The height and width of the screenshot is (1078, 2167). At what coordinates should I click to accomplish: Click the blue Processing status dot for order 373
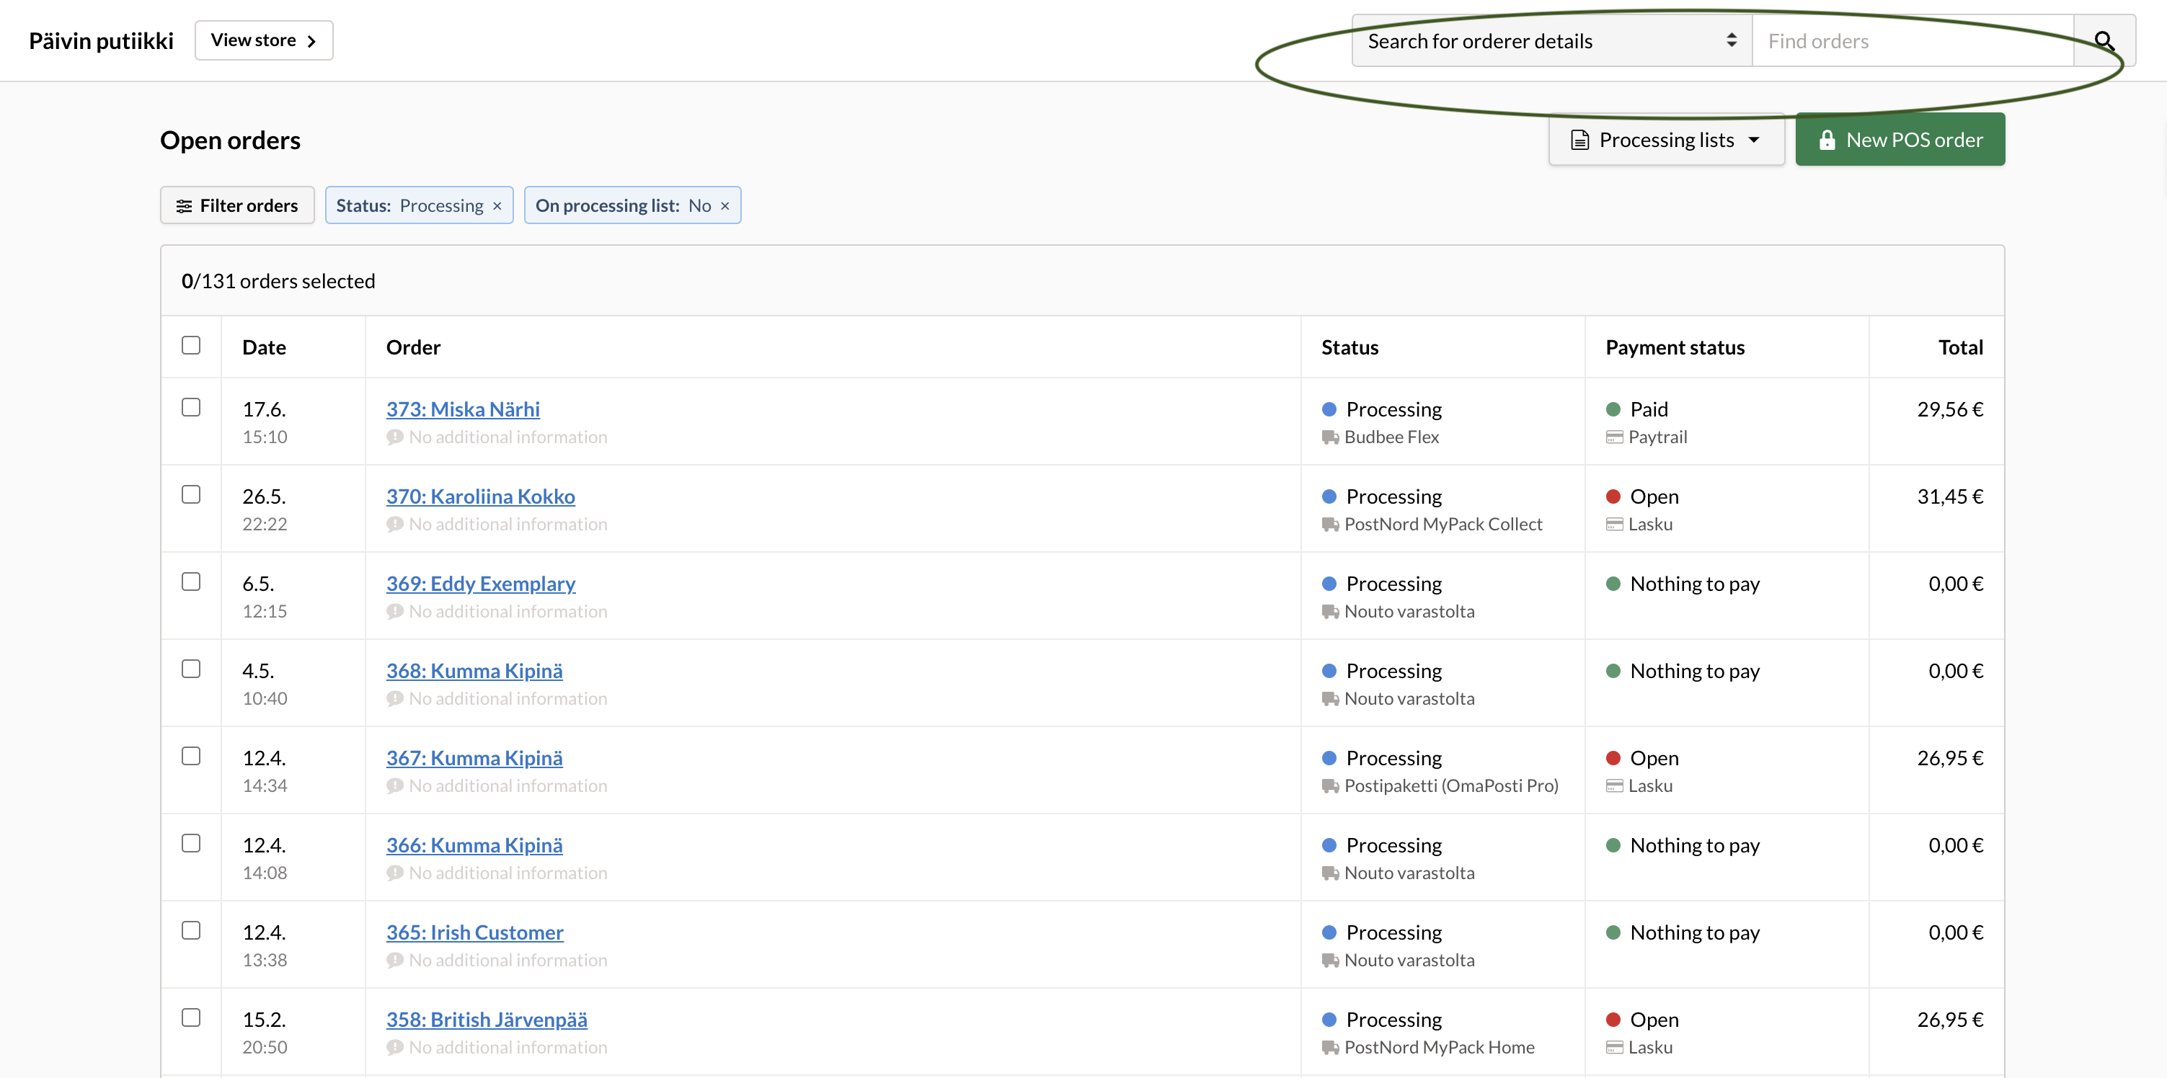click(1329, 409)
